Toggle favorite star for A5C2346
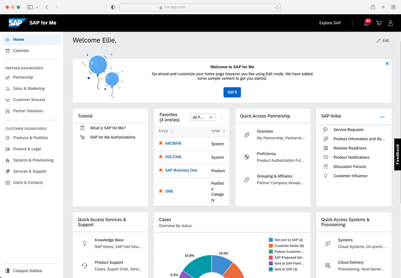 pyautogui.click(x=161, y=157)
